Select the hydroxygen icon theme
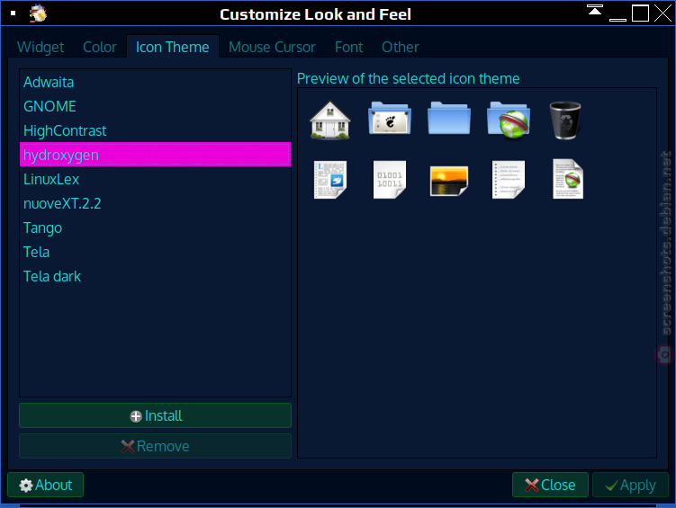 pos(155,154)
